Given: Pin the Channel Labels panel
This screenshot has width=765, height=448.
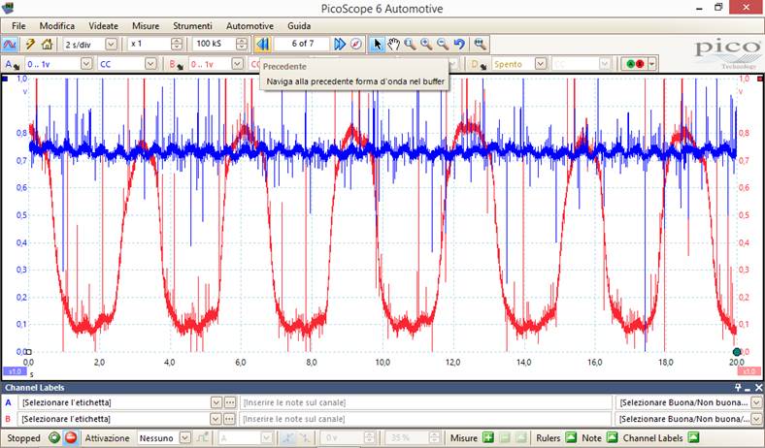Looking at the screenshot, I should click(738, 388).
